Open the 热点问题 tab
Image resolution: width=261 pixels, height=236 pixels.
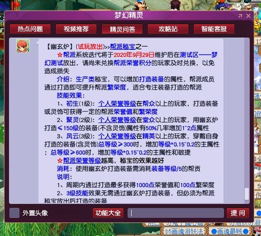[x=30, y=29]
